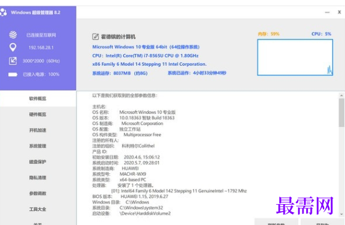This screenshot has height=225, width=345.
Task: Click the 系统目录 C:\Windows\system32 row
Action: (128, 208)
